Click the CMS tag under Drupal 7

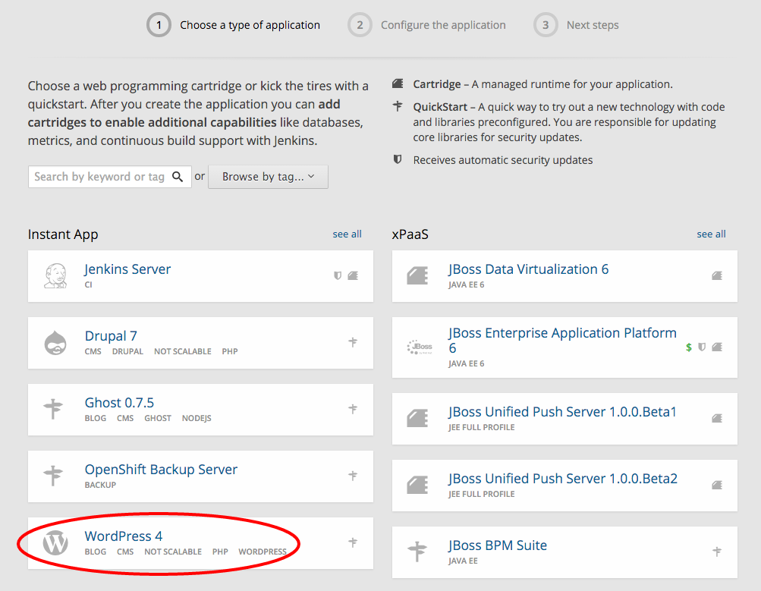coord(93,351)
